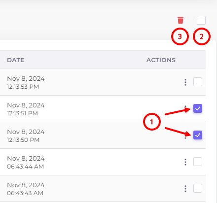Click the ACTIONS column header
Screen dimensions: 217x203
tap(161, 60)
